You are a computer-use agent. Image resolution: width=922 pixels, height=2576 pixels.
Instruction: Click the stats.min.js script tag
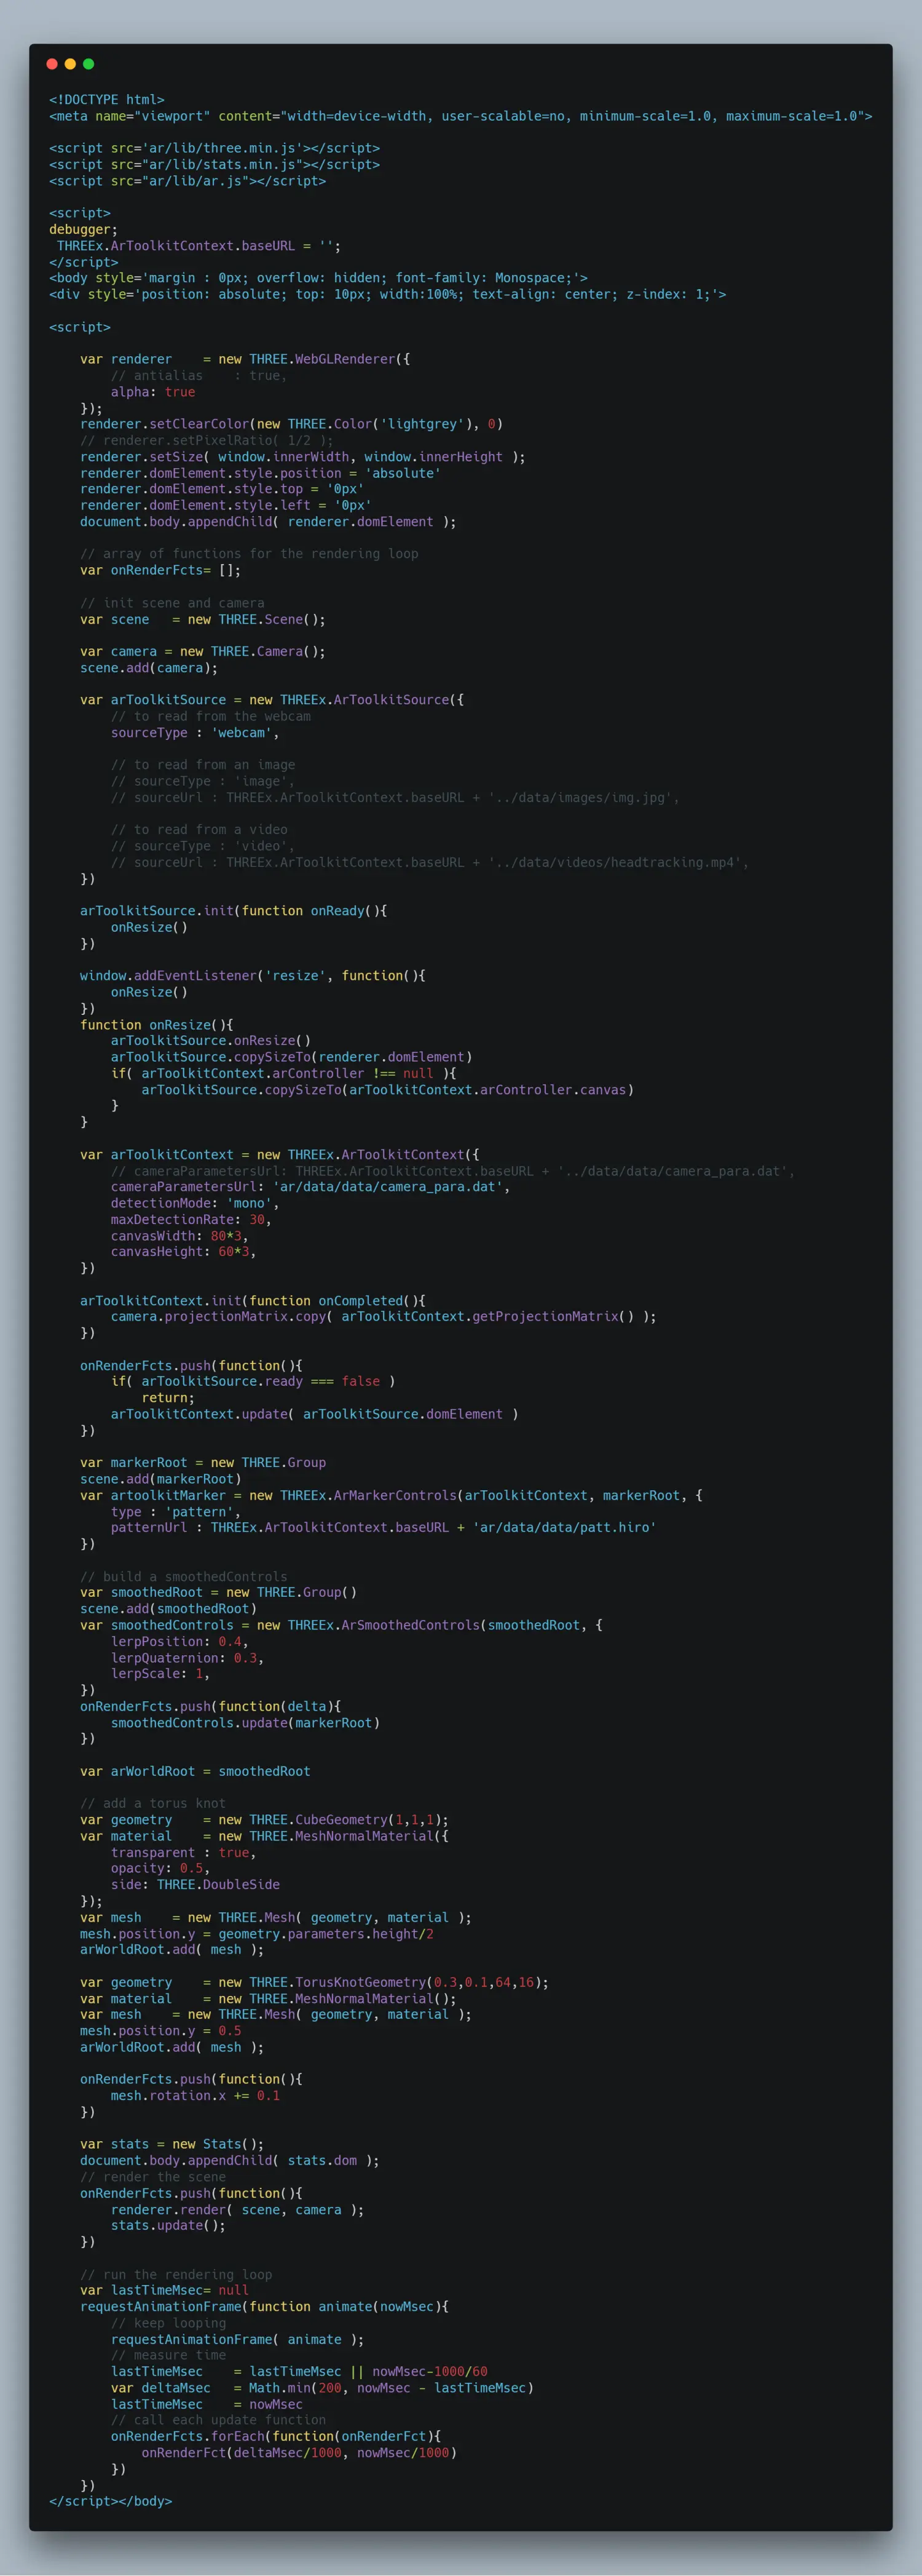[215, 165]
